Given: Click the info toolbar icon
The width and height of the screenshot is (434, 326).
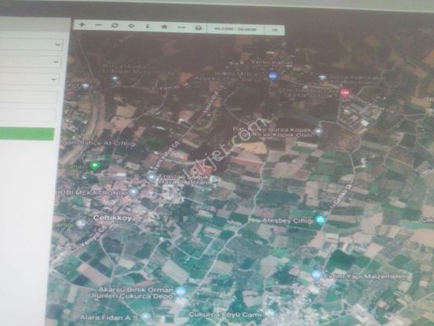Looking at the screenshot, I should [x=148, y=26].
